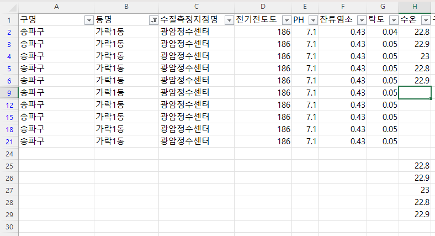Select row 24 header
The height and width of the screenshot is (236, 435).
click(9, 154)
